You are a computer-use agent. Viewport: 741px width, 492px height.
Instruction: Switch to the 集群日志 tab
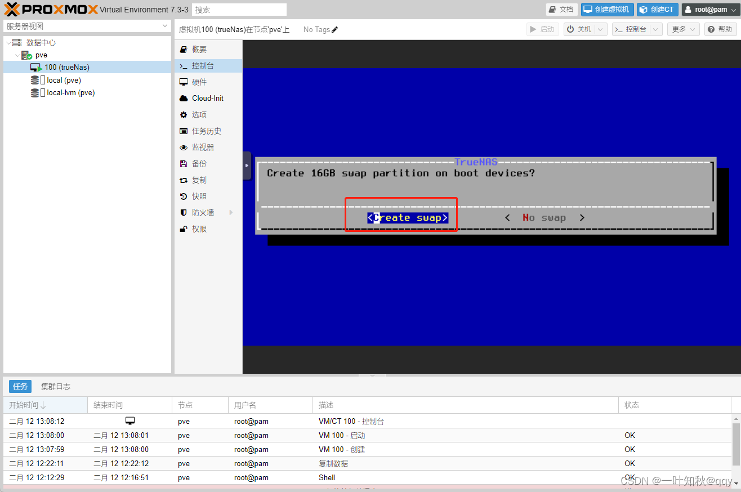[x=56, y=387]
